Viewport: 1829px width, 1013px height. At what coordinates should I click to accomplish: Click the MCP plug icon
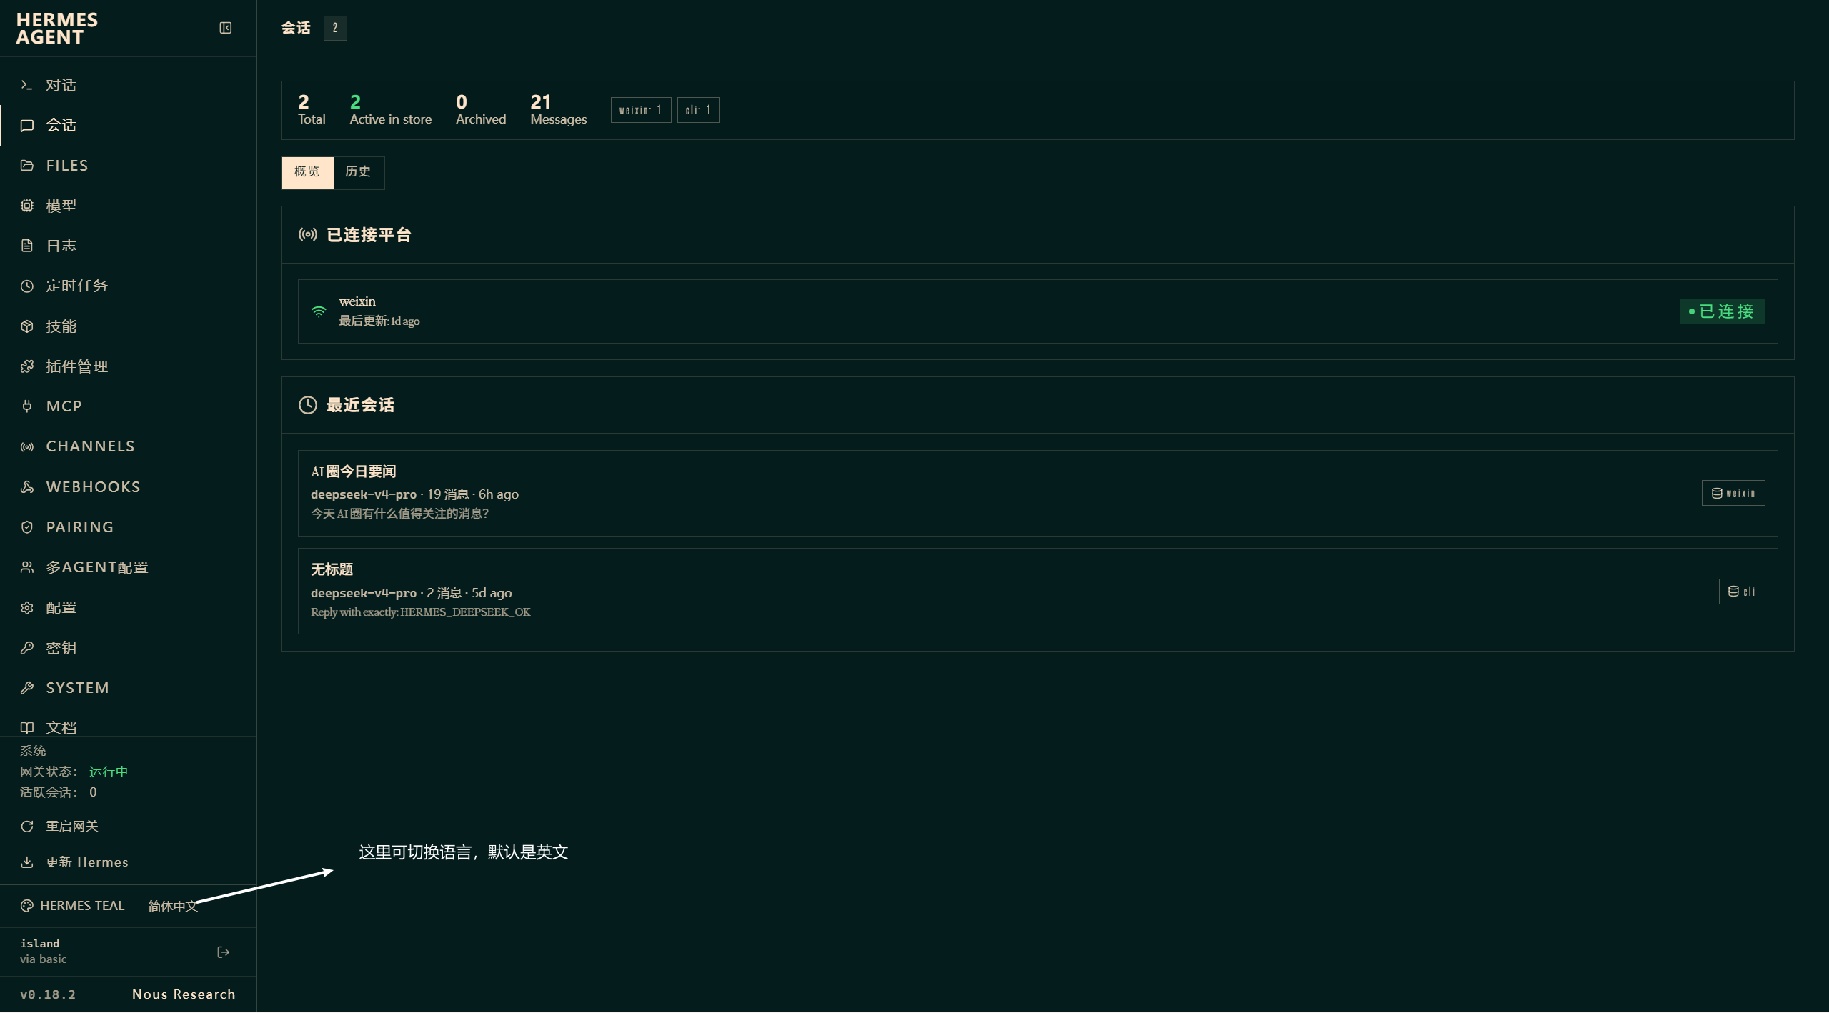pos(27,406)
